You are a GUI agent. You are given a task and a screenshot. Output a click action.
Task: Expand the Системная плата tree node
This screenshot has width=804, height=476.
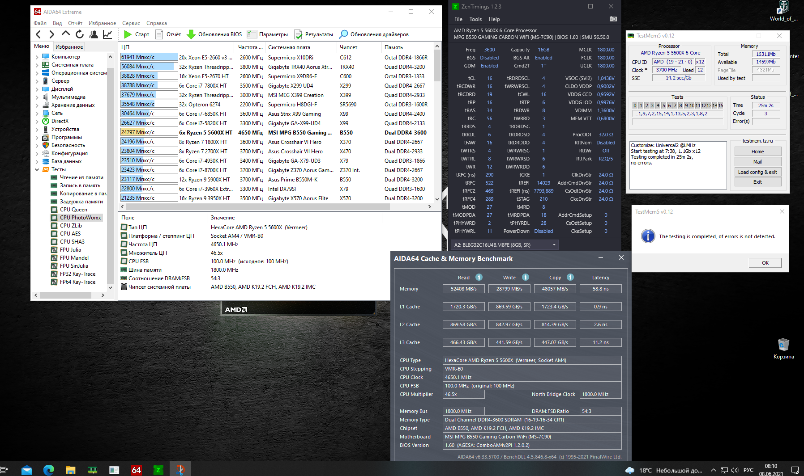tap(37, 65)
